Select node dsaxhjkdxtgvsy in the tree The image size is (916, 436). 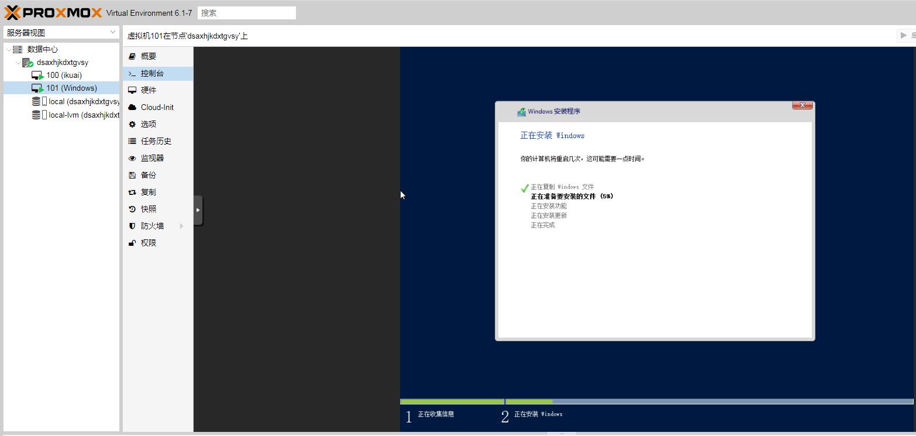coord(63,63)
